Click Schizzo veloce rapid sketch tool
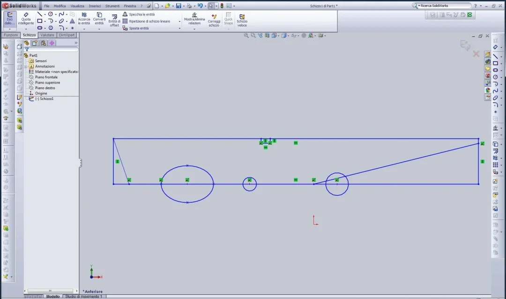This screenshot has width=506, height=299. tap(242, 21)
